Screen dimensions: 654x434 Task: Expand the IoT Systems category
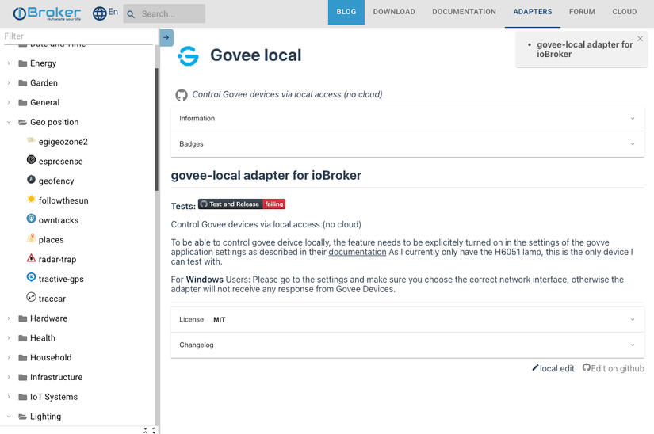9,397
